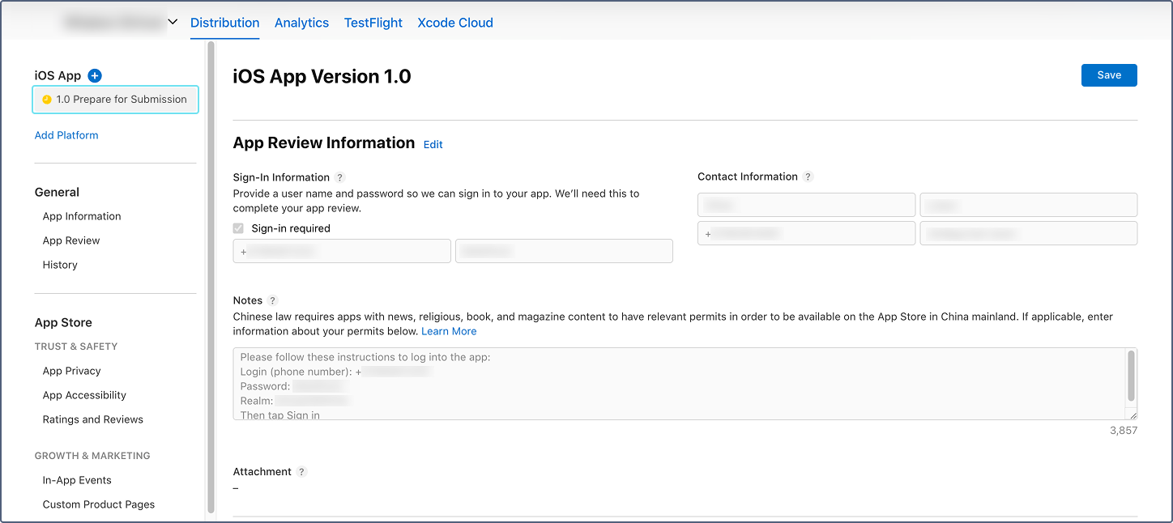
Task: Click the General sidebar heading
Action: (x=57, y=193)
